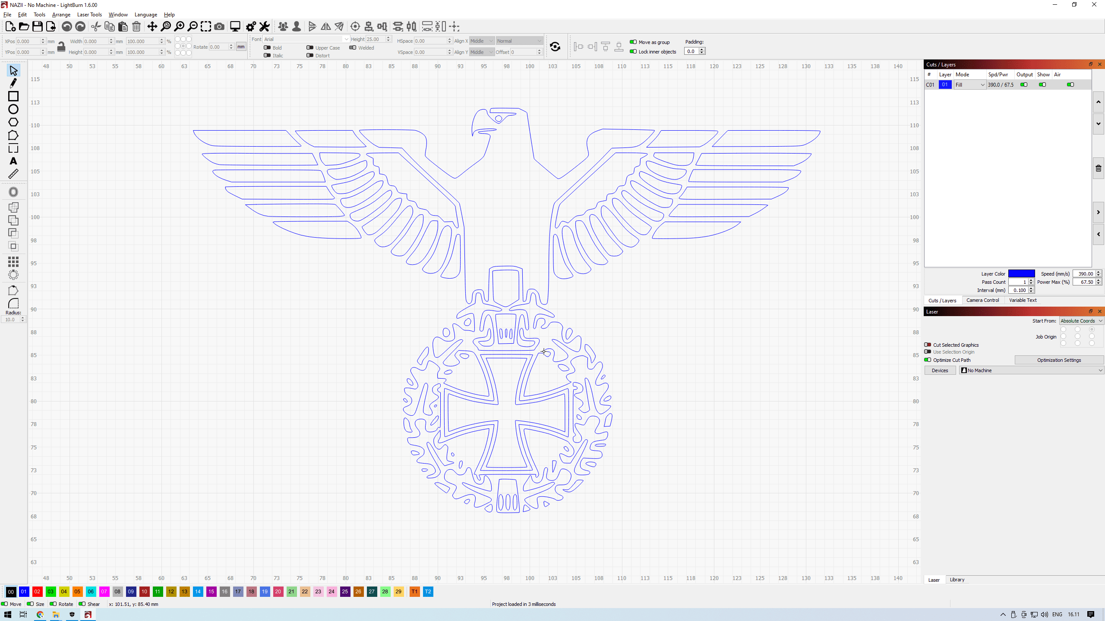This screenshot has width=1105, height=621.
Task: Zoom in using the magnifier plus icon
Action: (x=179, y=27)
